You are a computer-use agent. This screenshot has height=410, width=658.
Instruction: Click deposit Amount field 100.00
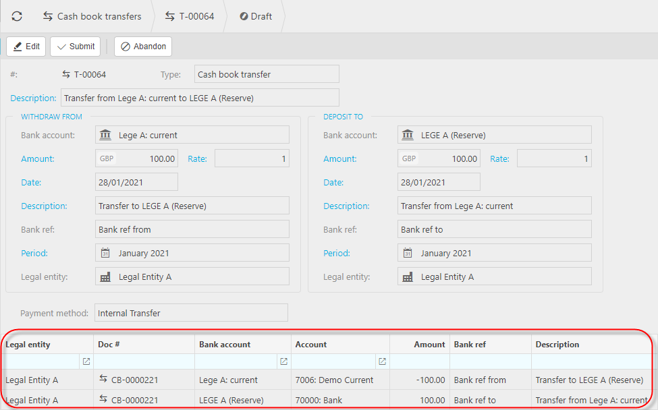pyautogui.click(x=439, y=158)
